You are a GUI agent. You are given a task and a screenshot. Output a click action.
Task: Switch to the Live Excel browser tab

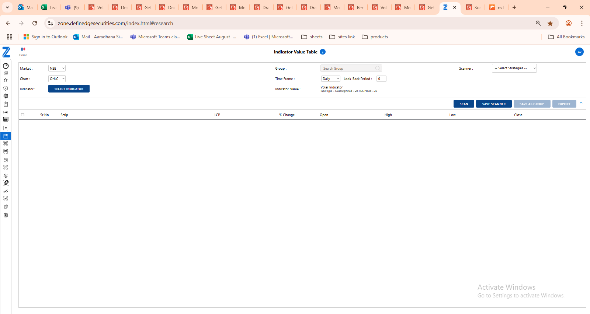[49, 7]
